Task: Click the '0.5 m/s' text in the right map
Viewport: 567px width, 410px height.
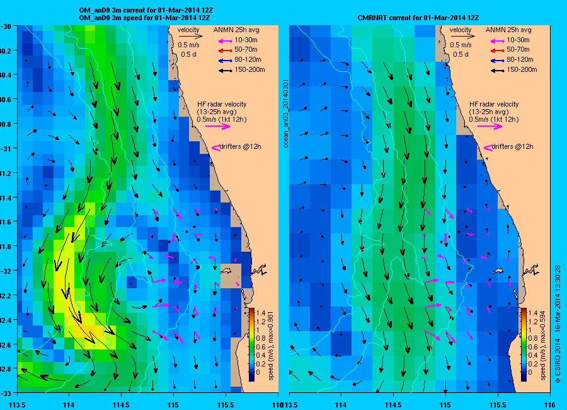Action: tap(461, 45)
